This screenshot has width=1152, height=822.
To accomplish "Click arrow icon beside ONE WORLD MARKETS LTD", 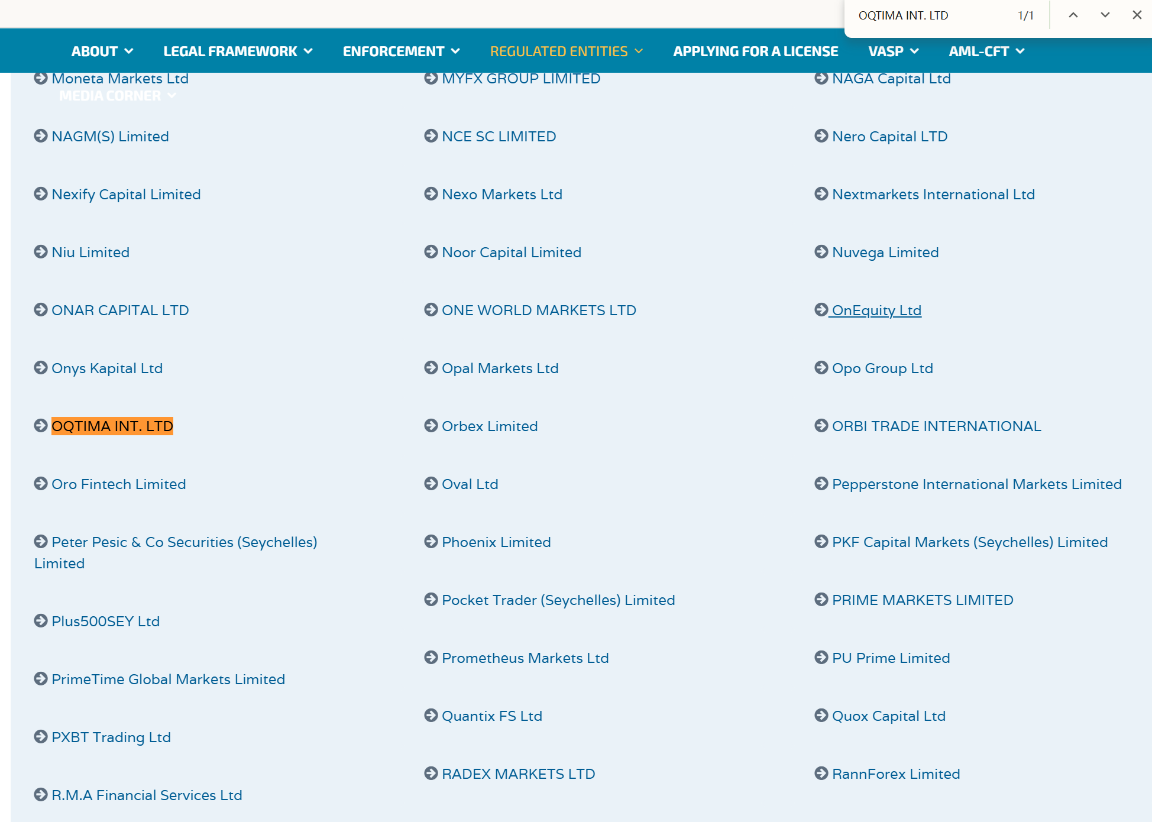I will click(x=431, y=310).
